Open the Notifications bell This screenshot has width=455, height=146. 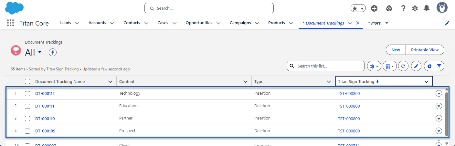pos(427,8)
